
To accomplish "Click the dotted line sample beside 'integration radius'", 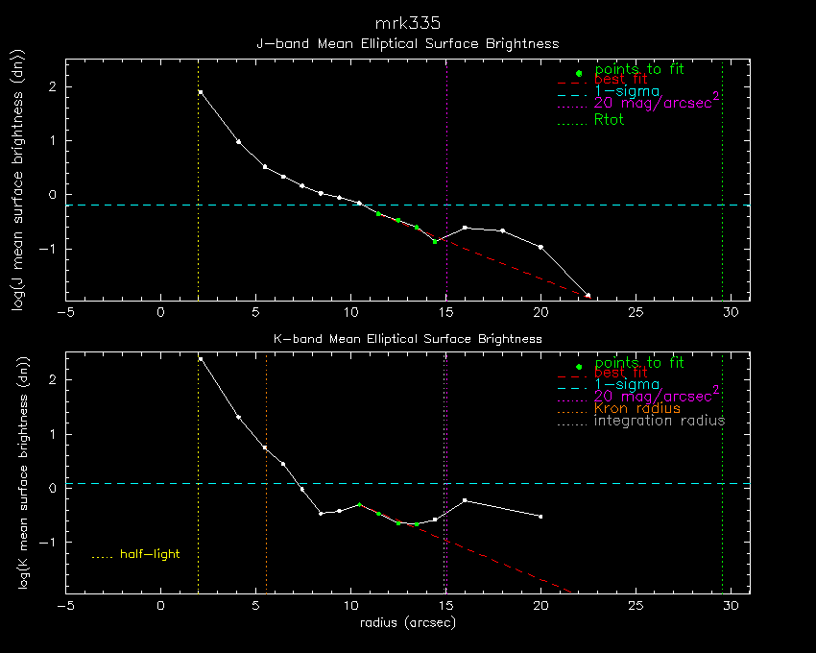I will click(571, 422).
